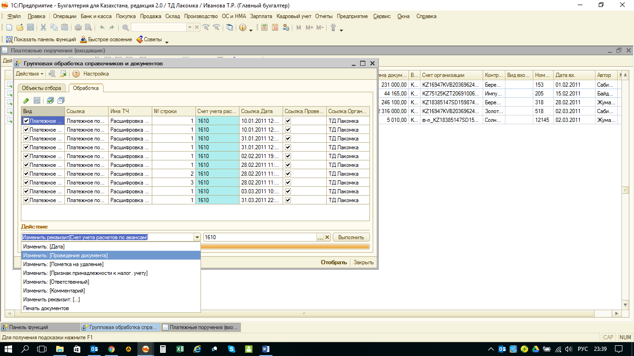Open the Help info icon in toolbar
The width and height of the screenshot is (634, 356).
coord(243,28)
